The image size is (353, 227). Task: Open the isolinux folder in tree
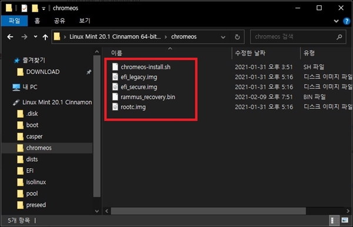coord(36,182)
